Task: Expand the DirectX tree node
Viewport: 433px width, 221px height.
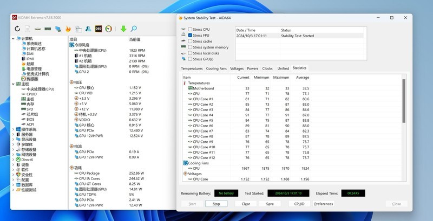Action: [14, 160]
